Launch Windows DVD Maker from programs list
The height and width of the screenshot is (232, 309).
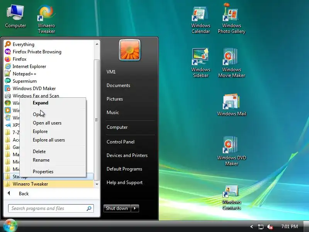click(x=49, y=89)
